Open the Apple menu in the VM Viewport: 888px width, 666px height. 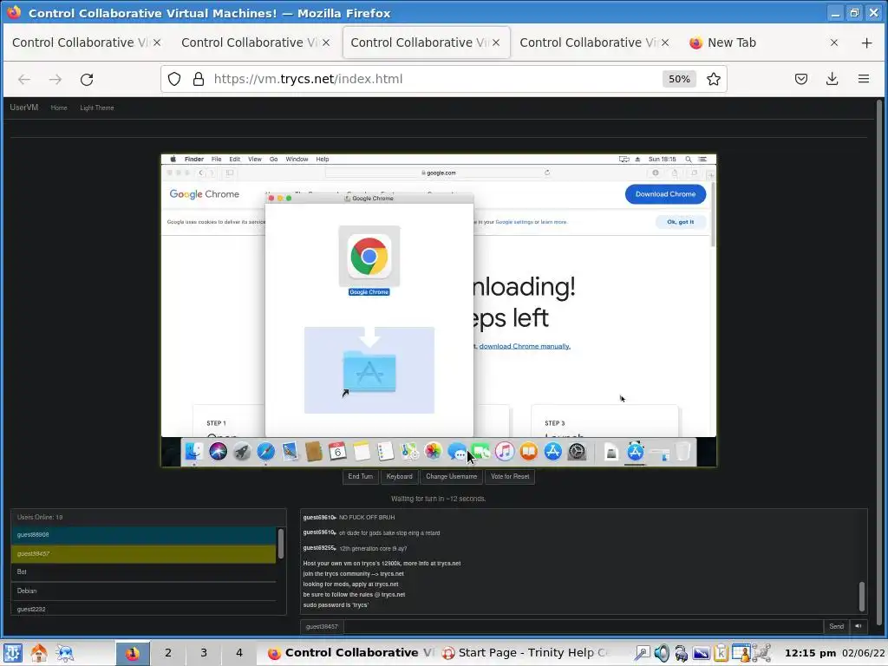tap(173, 160)
